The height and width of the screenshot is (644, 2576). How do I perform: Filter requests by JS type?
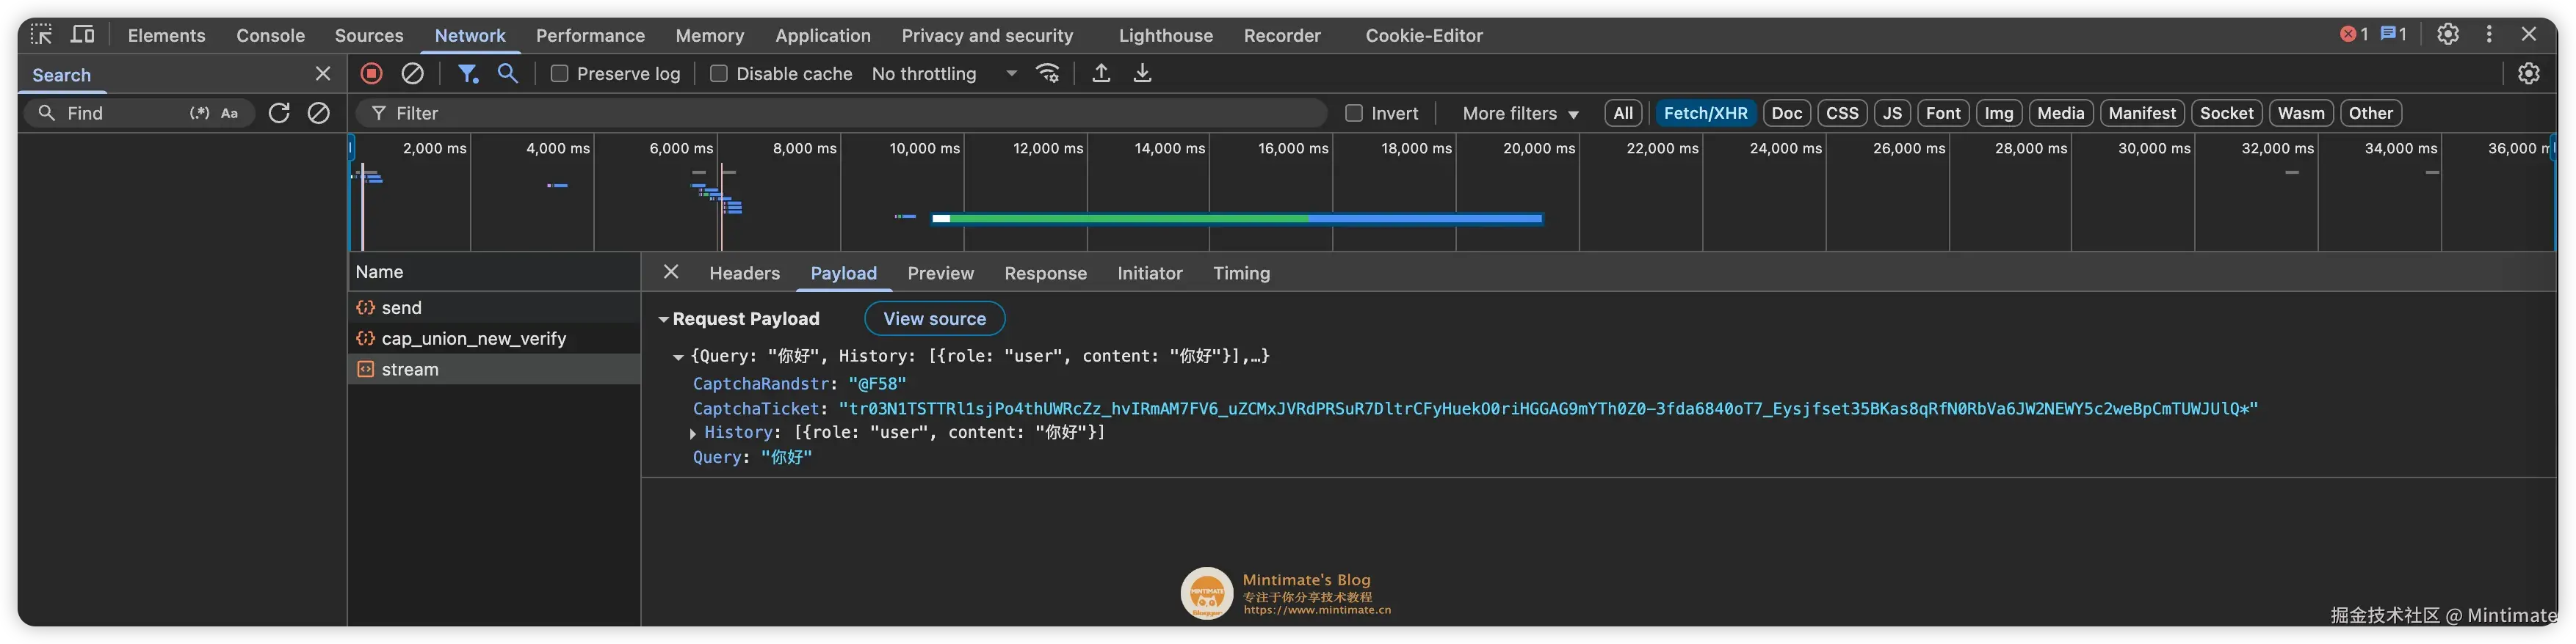pyautogui.click(x=1891, y=113)
